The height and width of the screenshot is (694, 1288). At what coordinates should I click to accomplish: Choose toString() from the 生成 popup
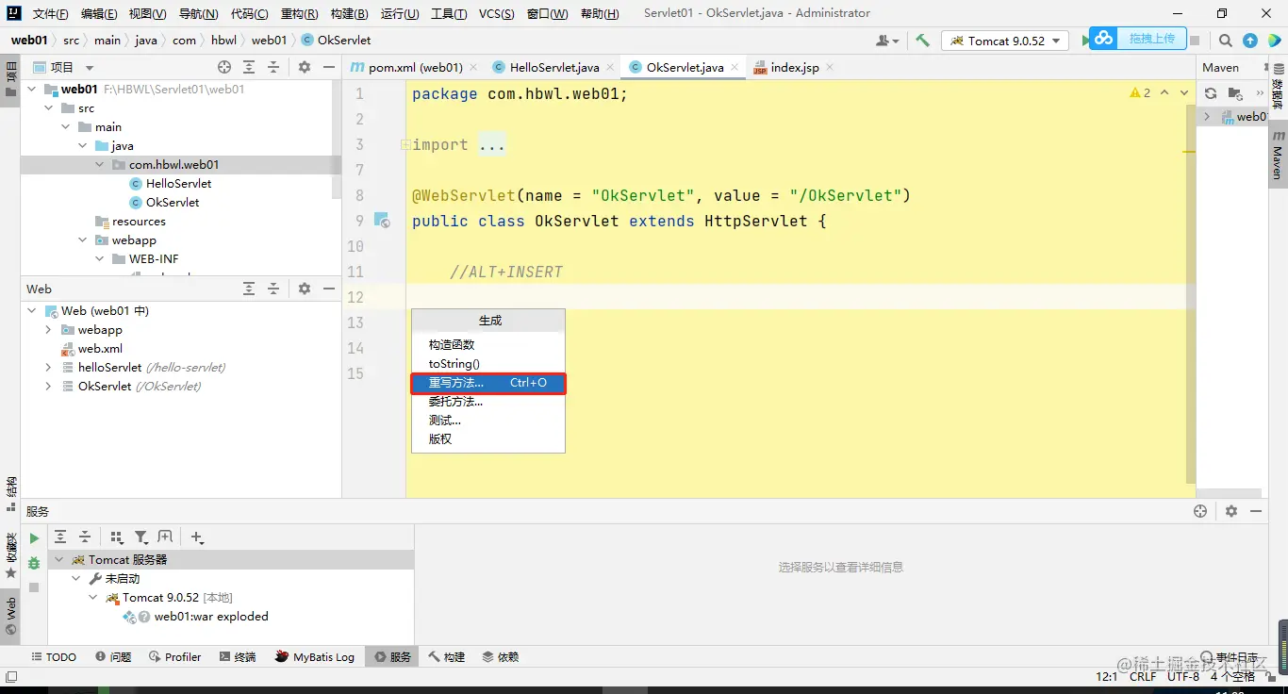(x=488, y=364)
